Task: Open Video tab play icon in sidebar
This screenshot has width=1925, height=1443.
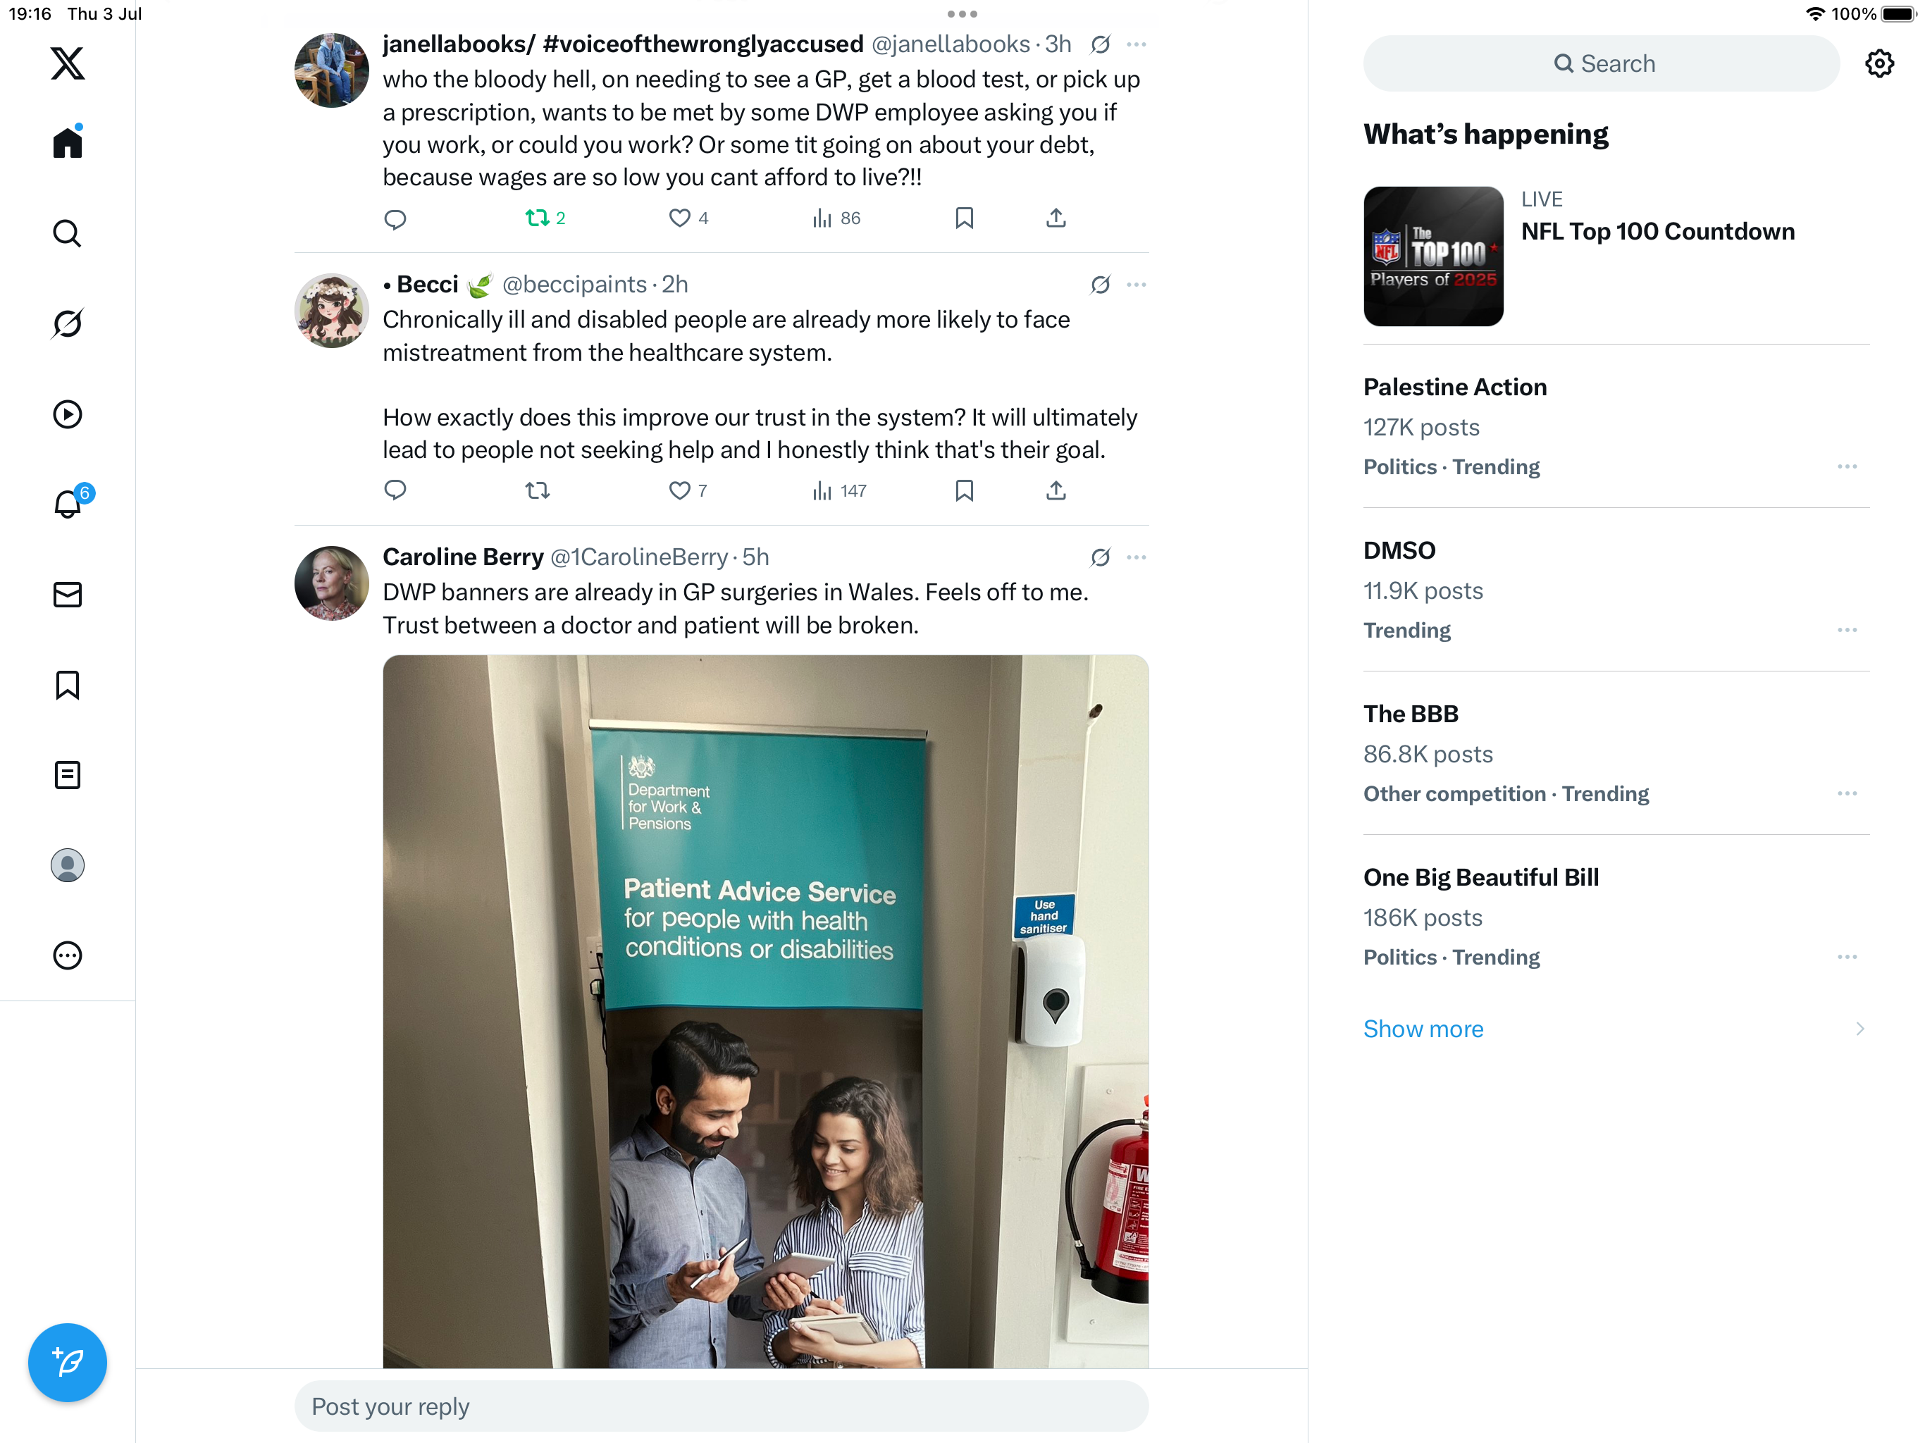Action: tap(67, 414)
